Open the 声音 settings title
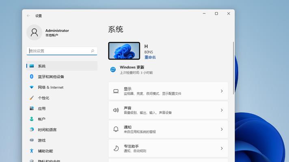The width and height of the screenshot is (289, 162). click(x=127, y=108)
